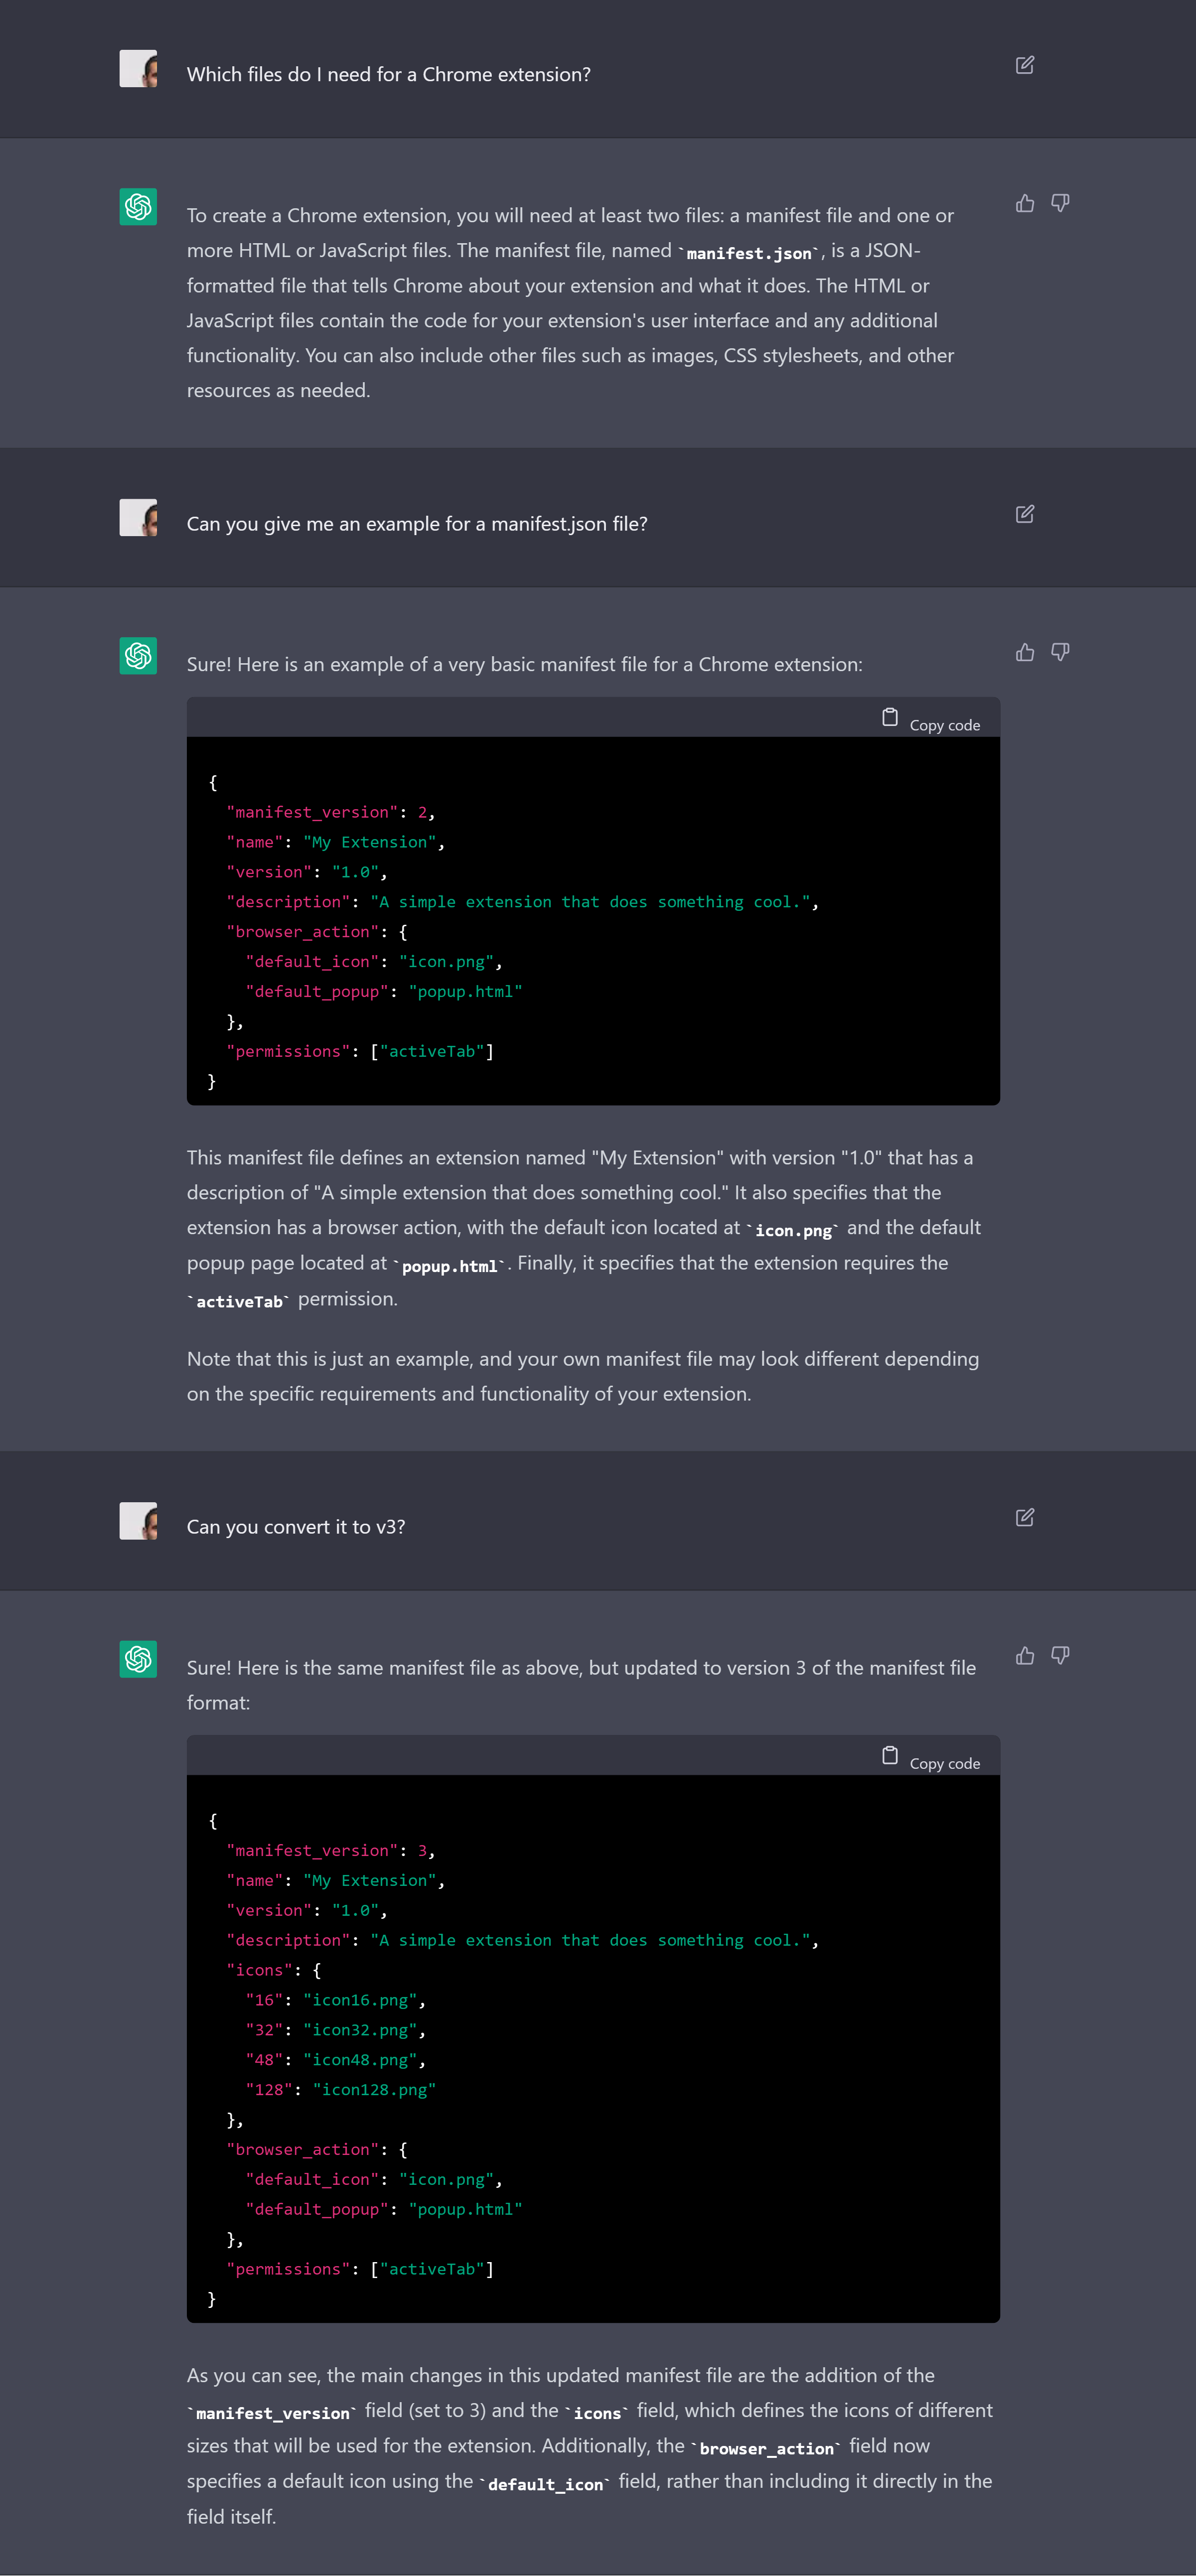Viewport: 1196px width, 2576px height.
Task: Dislike the first answer about required files
Action: (x=1060, y=204)
